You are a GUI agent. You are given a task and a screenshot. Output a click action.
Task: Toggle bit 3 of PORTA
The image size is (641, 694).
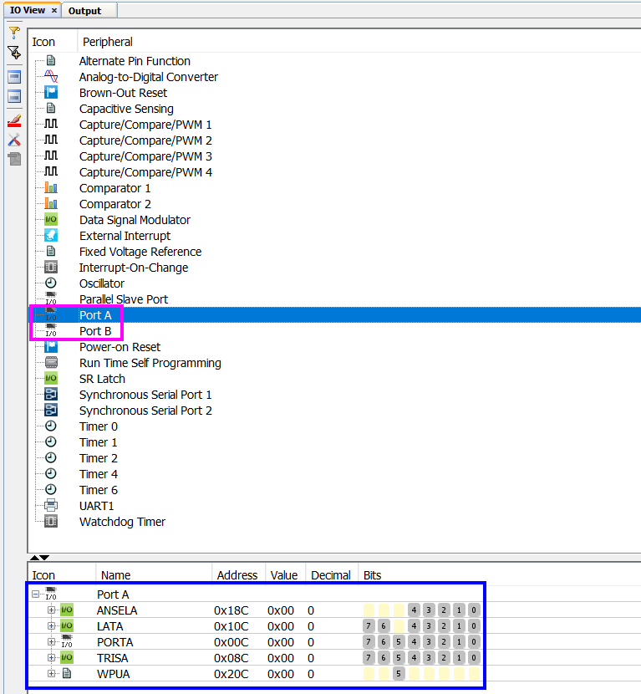[x=429, y=642]
